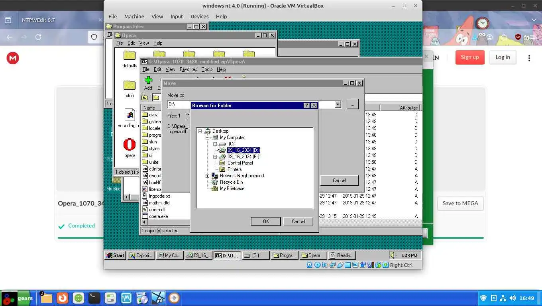
Task: Select the opera application icon in Opera window
Action: click(x=130, y=148)
